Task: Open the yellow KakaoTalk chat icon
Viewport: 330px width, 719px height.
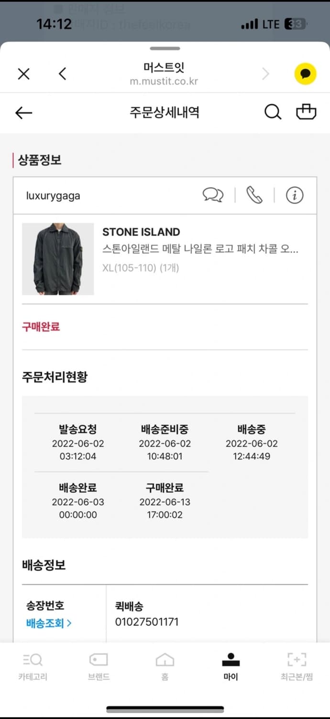Action: (304, 74)
